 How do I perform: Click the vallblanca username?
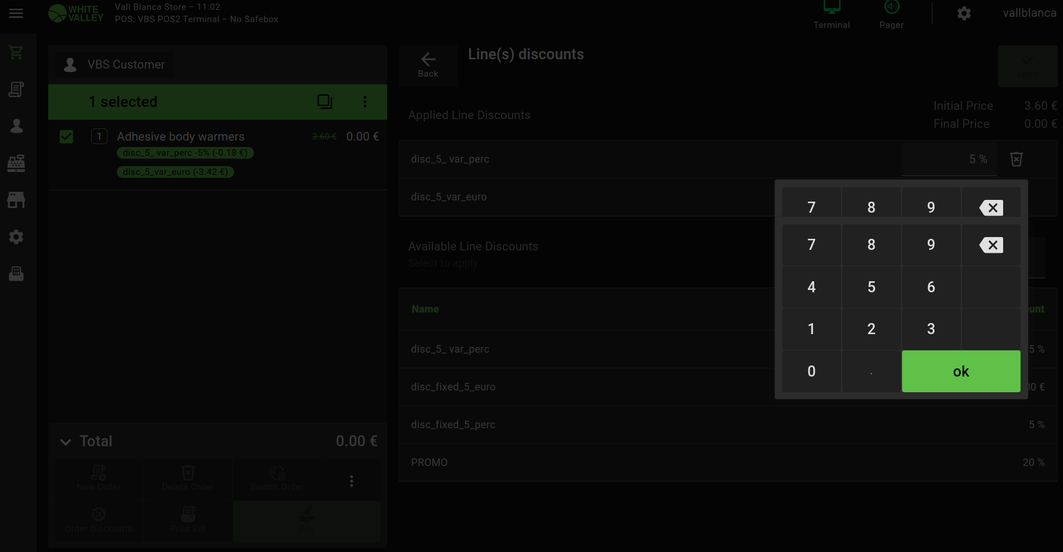1030,13
